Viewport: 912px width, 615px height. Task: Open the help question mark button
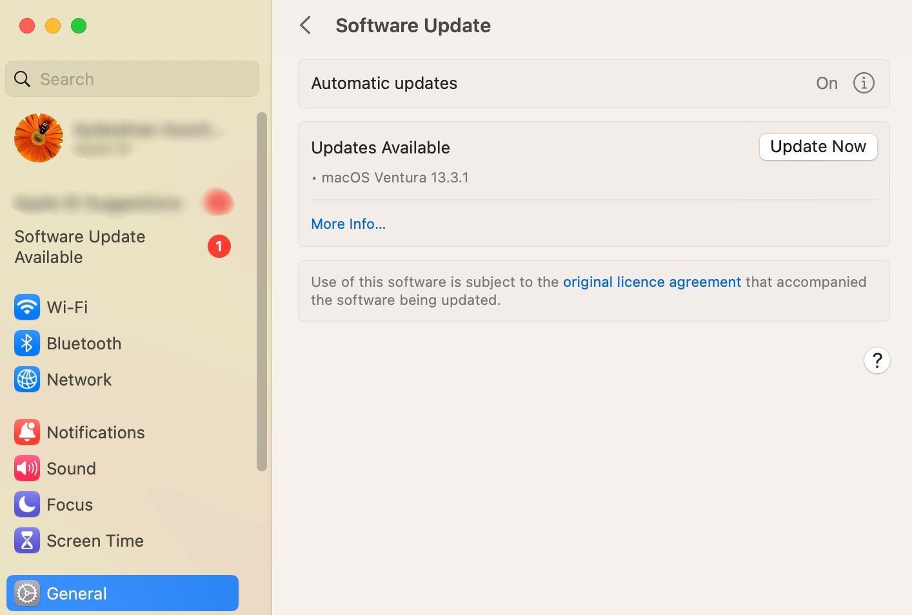[877, 360]
